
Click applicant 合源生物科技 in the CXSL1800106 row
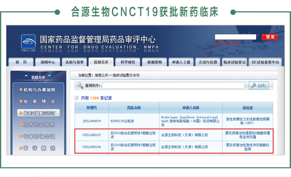click(191, 147)
